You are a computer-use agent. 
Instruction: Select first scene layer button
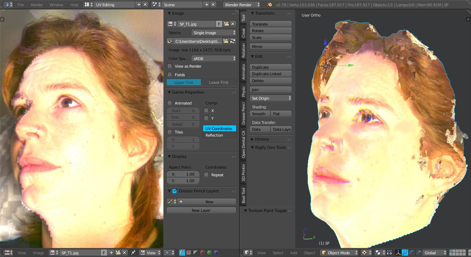pyautogui.click(x=451, y=251)
